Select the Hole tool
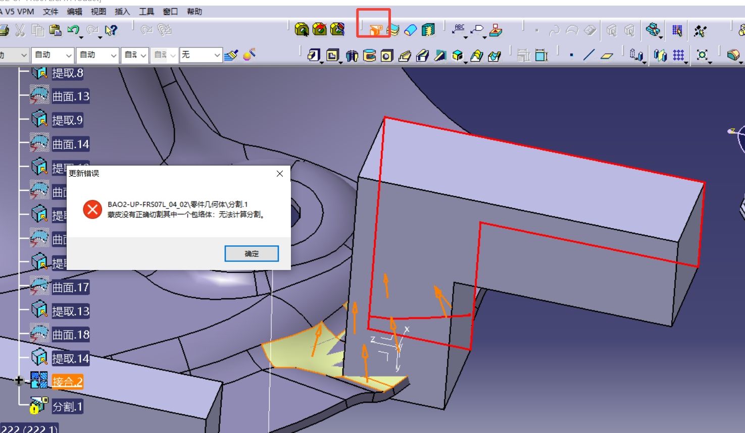Screen dimensions: 745x433 (x=387, y=56)
